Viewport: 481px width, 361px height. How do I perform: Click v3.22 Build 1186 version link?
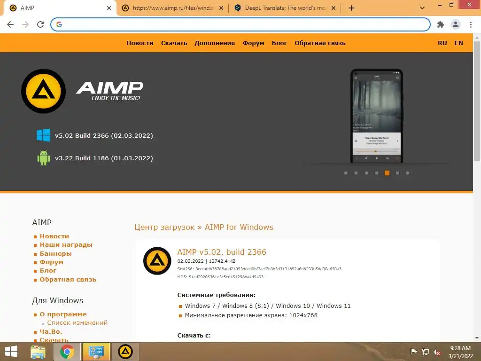(x=104, y=158)
